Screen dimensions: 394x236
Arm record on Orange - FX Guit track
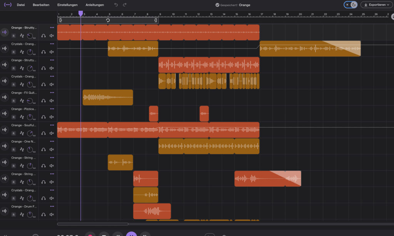(13, 101)
